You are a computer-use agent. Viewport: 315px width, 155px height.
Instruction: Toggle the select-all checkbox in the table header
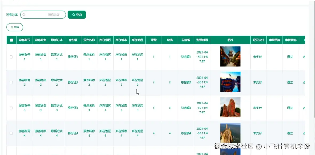click(11, 40)
